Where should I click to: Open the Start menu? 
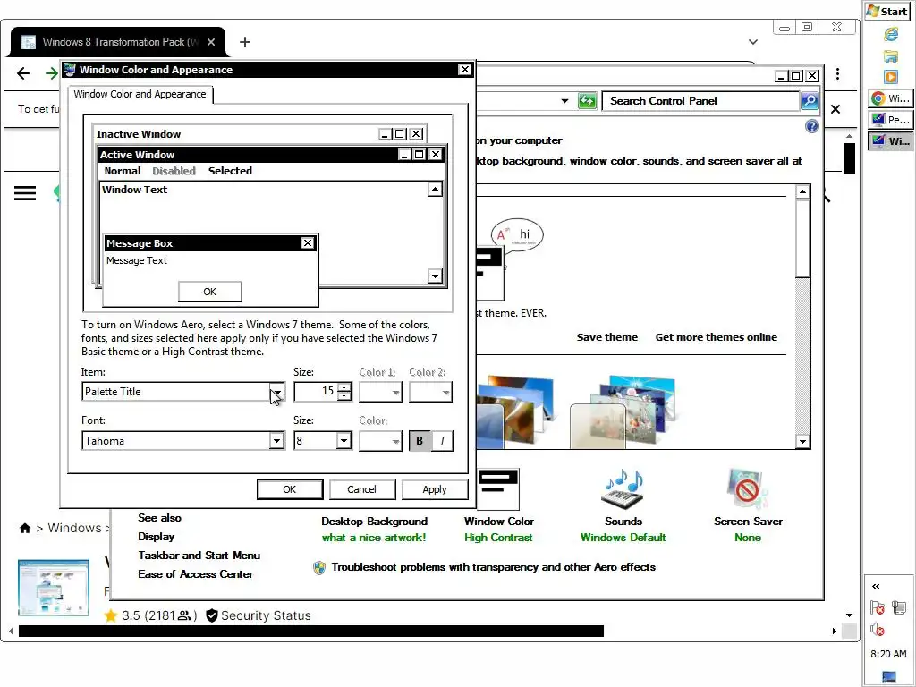(x=886, y=11)
